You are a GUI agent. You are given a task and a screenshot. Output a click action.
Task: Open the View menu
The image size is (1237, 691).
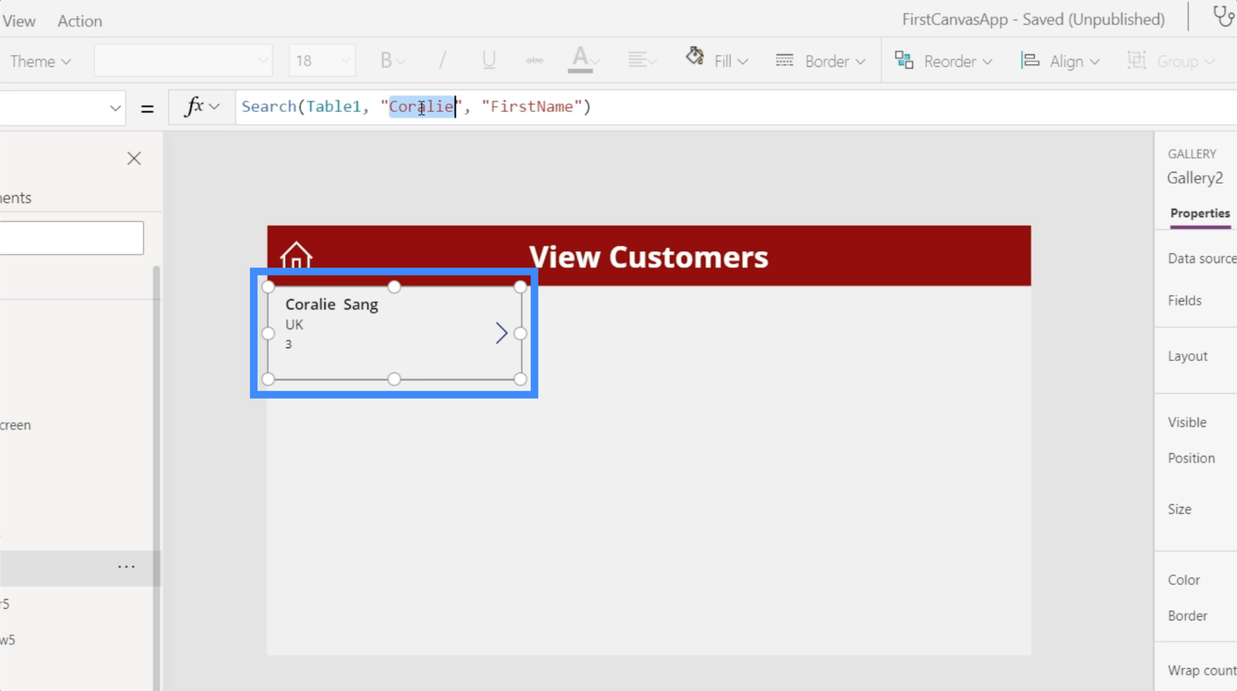[x=19, y=19]
